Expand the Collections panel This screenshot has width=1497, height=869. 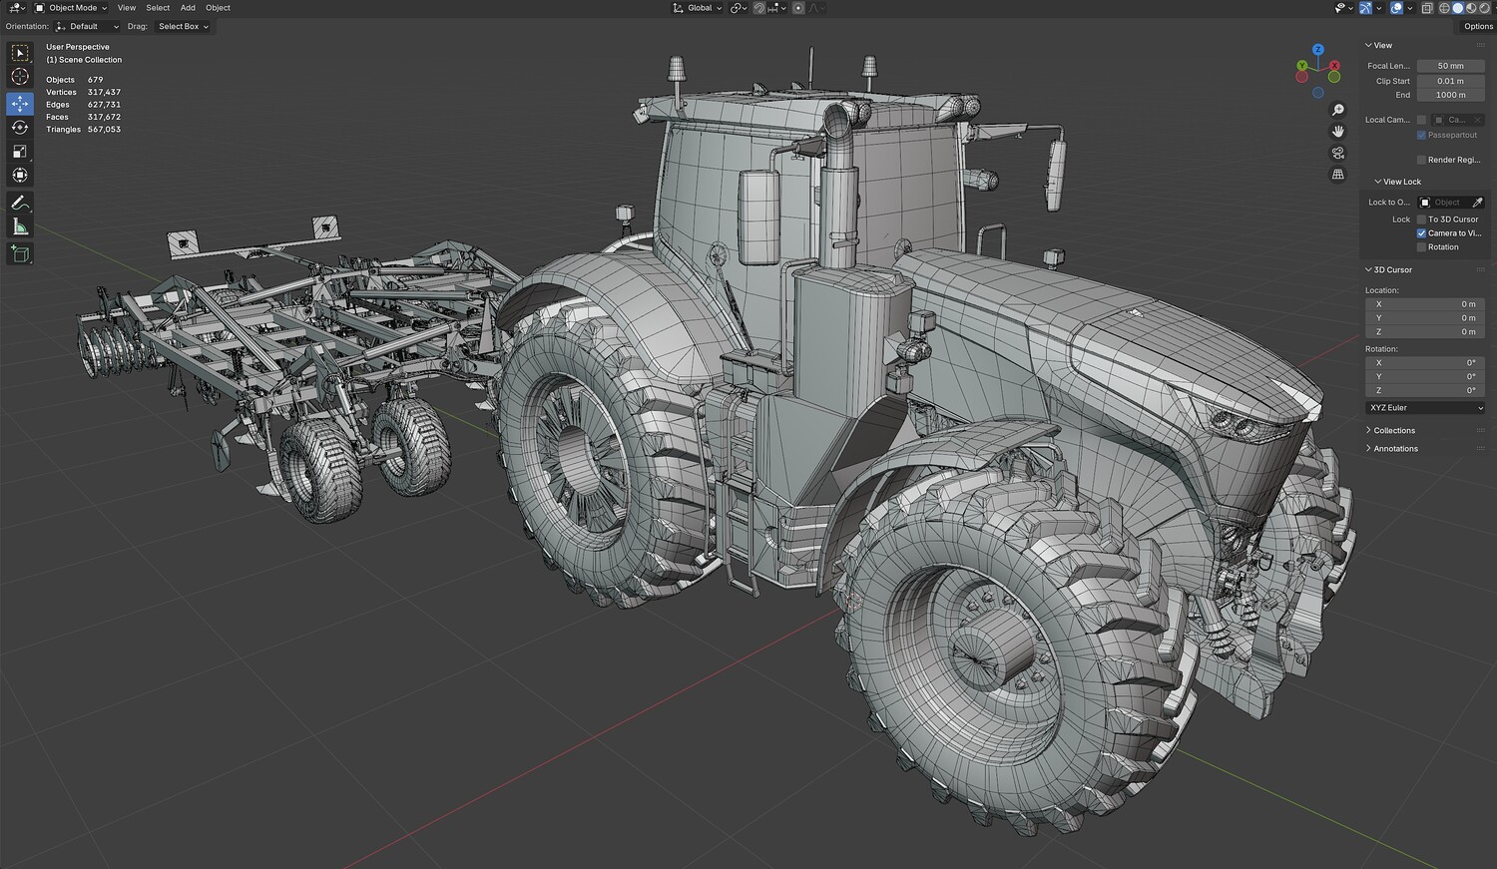[1389, 430]
